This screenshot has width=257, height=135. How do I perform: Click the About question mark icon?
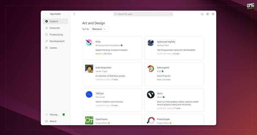(47, 121)
